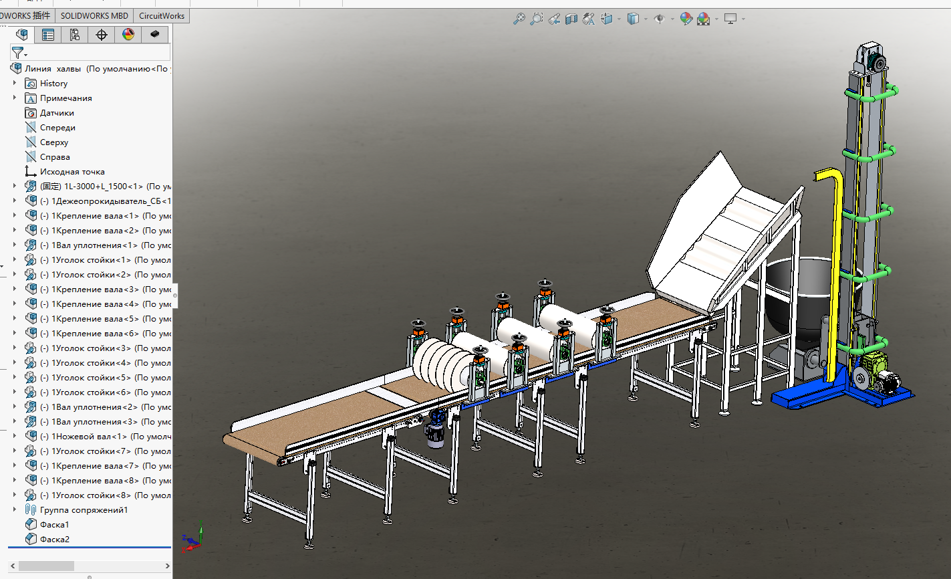Click the scroll right arrow of the tree
Viewport: 951px width, 579px height.
pyautogui.click(x=167, y=566)
